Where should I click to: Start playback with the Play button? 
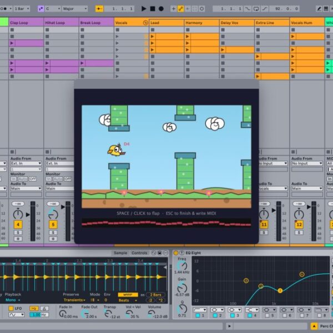[x=144, y=9]
